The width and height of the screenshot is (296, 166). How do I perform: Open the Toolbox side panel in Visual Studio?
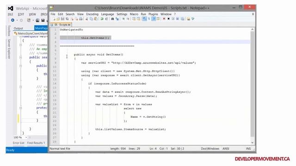pos(9,31)
